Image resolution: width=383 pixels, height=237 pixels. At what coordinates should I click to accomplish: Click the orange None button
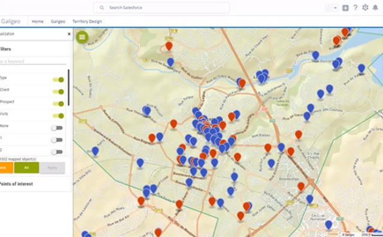(x=7, y=168)
